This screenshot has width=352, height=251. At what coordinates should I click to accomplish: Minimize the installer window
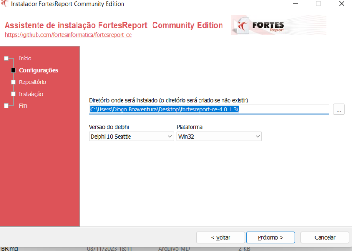(x=295, y=4)
